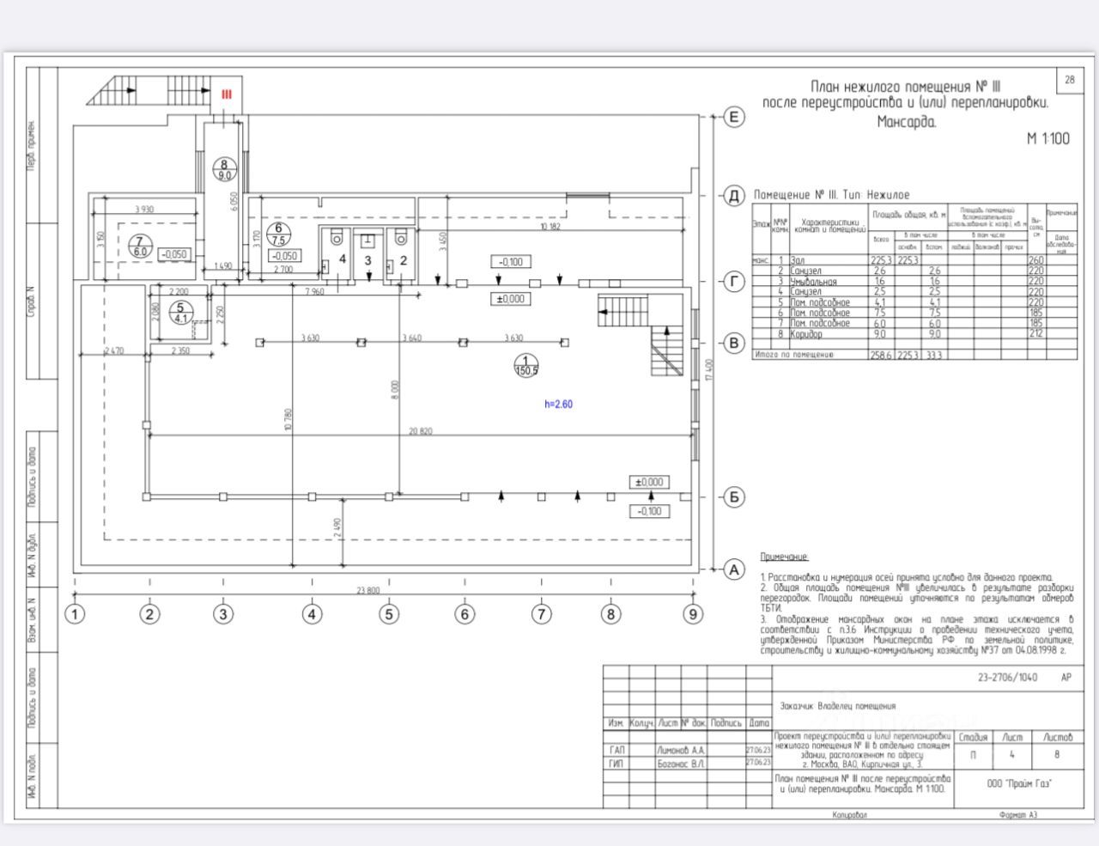Click the -0,100 level mark below axis Б
Screen dimensions: 1099x846
coord(650,511)
